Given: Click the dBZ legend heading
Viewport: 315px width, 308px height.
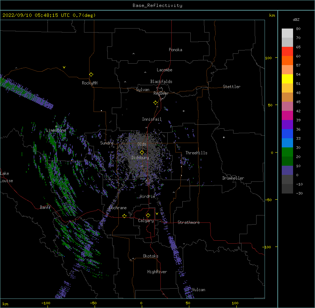Looking at the screenshot, I should click(296, 19).
